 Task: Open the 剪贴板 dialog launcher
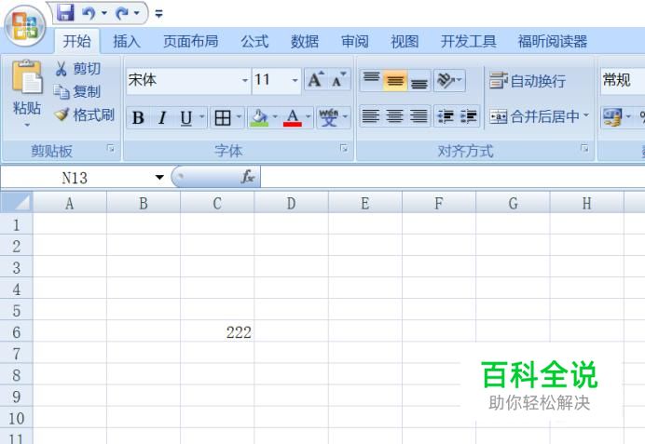click(x=111, y=148)
